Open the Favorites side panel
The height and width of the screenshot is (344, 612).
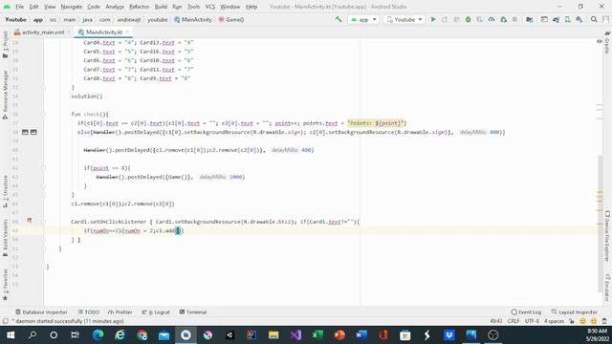pyautogui.click(x=5, y=285)
